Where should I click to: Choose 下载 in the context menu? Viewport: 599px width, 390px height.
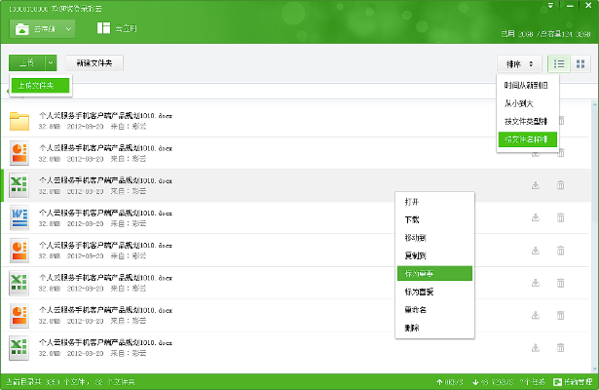[410, 219]
